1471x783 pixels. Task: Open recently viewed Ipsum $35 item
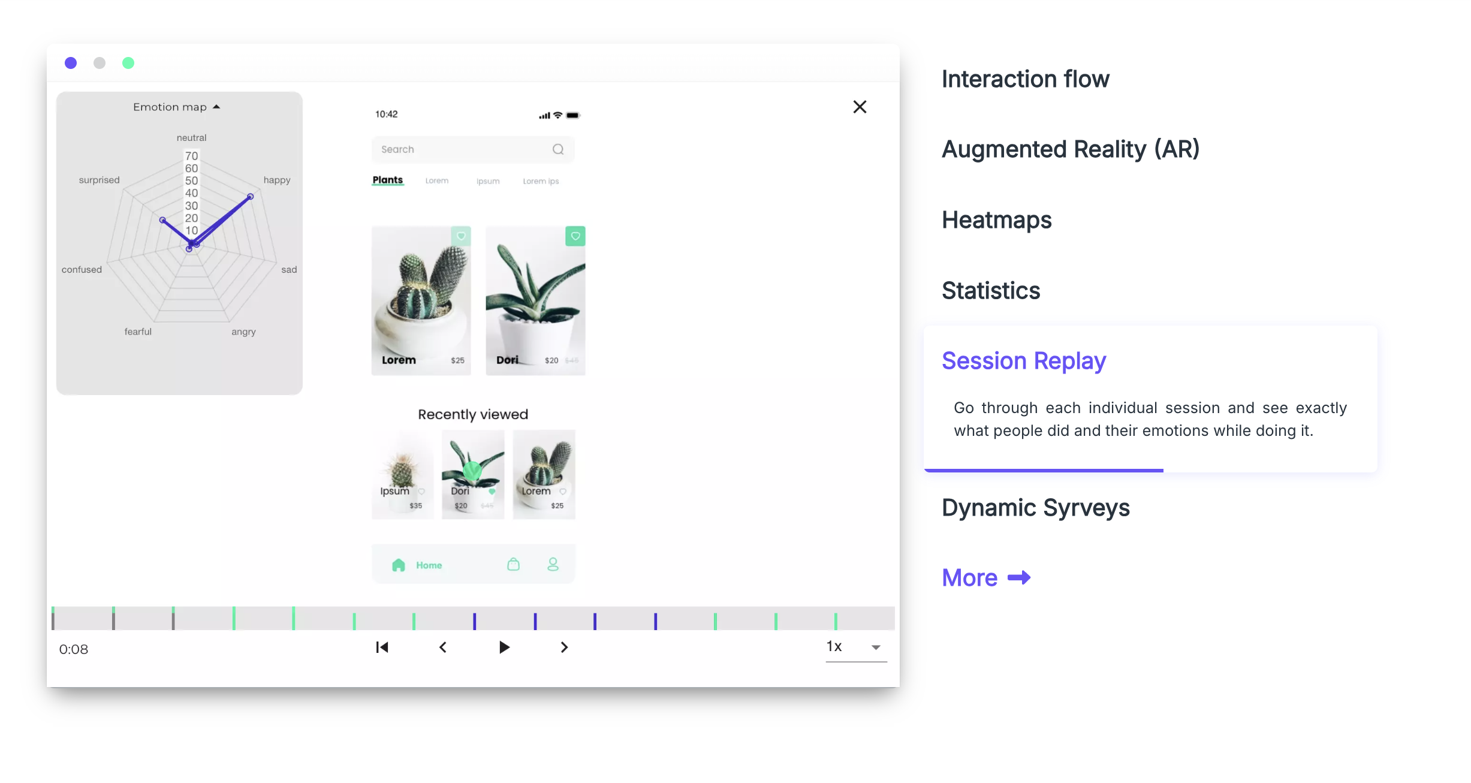(x=402, y=474)
